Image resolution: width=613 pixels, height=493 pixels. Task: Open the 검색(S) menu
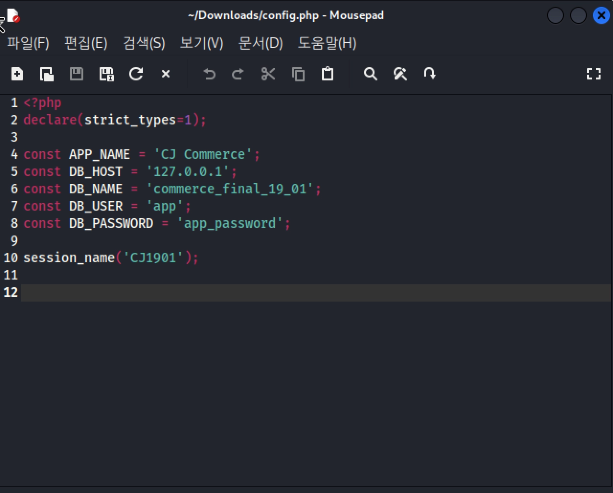coord(144,44)
